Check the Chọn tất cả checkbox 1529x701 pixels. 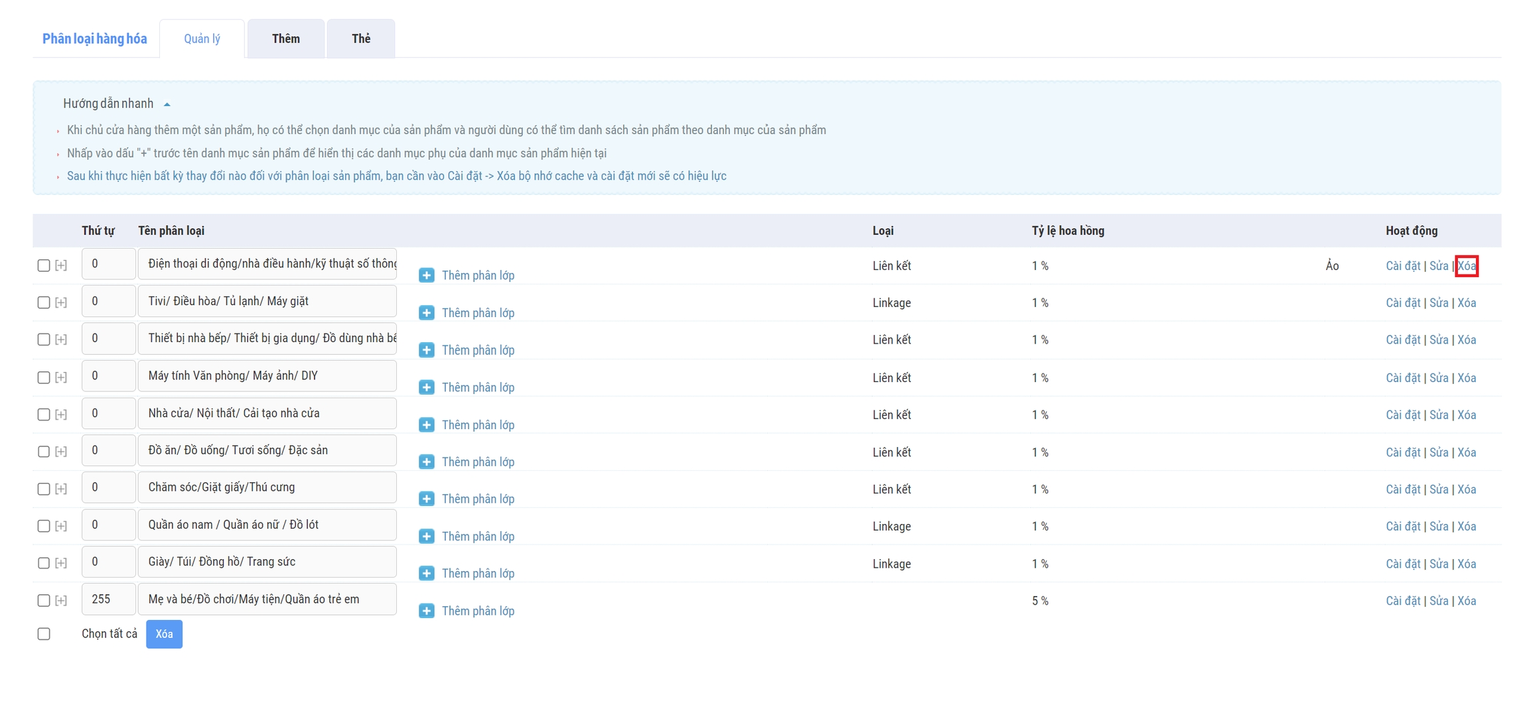[x=44, y=634]
